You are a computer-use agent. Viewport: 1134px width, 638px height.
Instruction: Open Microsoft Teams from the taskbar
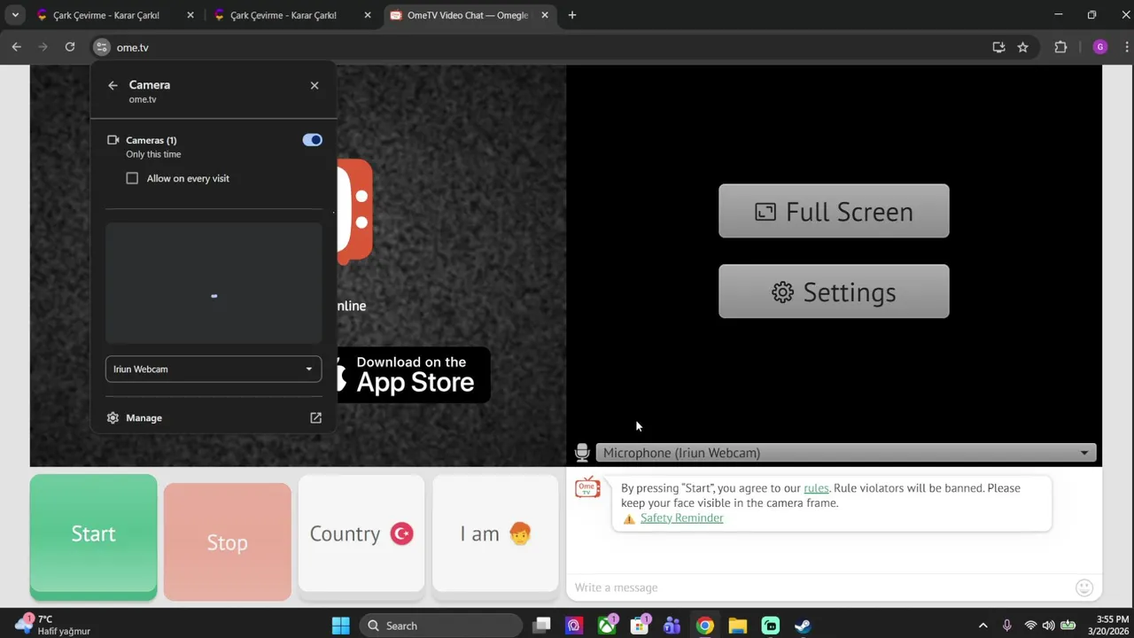coord(672,626)
